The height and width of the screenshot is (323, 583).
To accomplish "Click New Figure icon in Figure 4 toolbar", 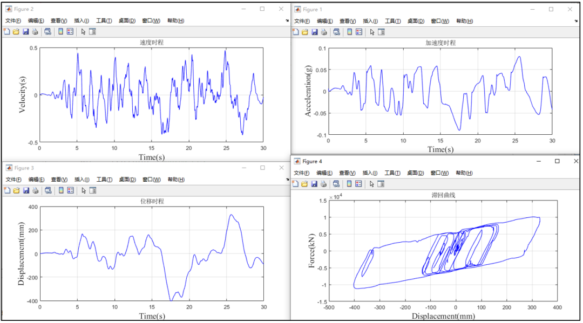I will pyautogui.click(x=296, y=184).
